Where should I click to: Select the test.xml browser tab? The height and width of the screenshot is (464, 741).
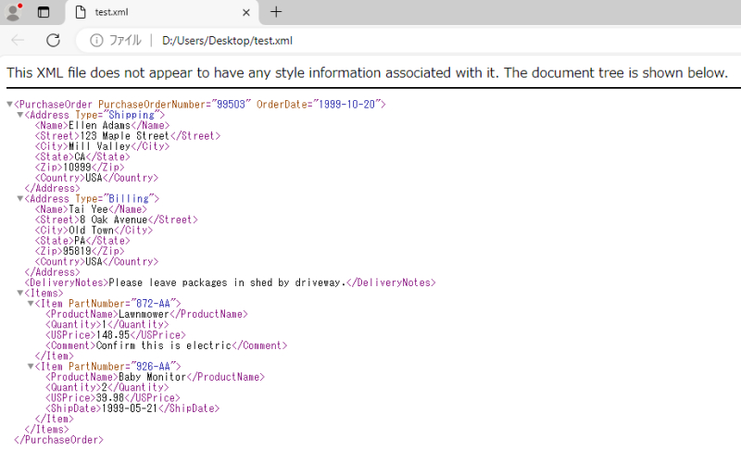pyautogui.click(x=148, y=13)
